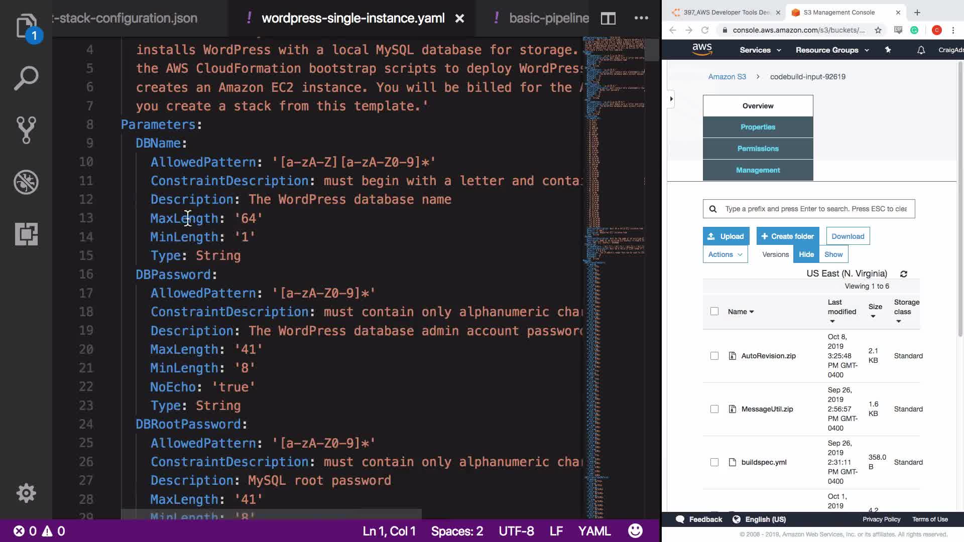Open the Search magnifier in activity bar
This screenshot has width=964, height=542.
(x=26, y=78)
